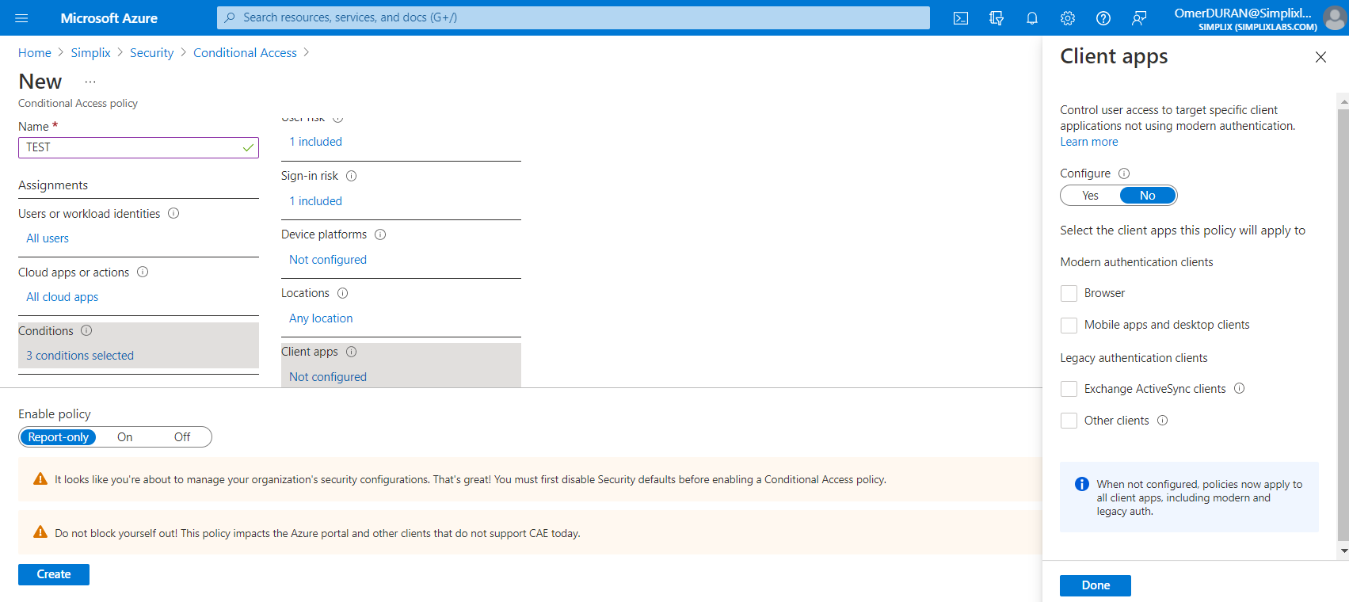
Task: Open the Help question mark icon
Action: coord(1103,18)
